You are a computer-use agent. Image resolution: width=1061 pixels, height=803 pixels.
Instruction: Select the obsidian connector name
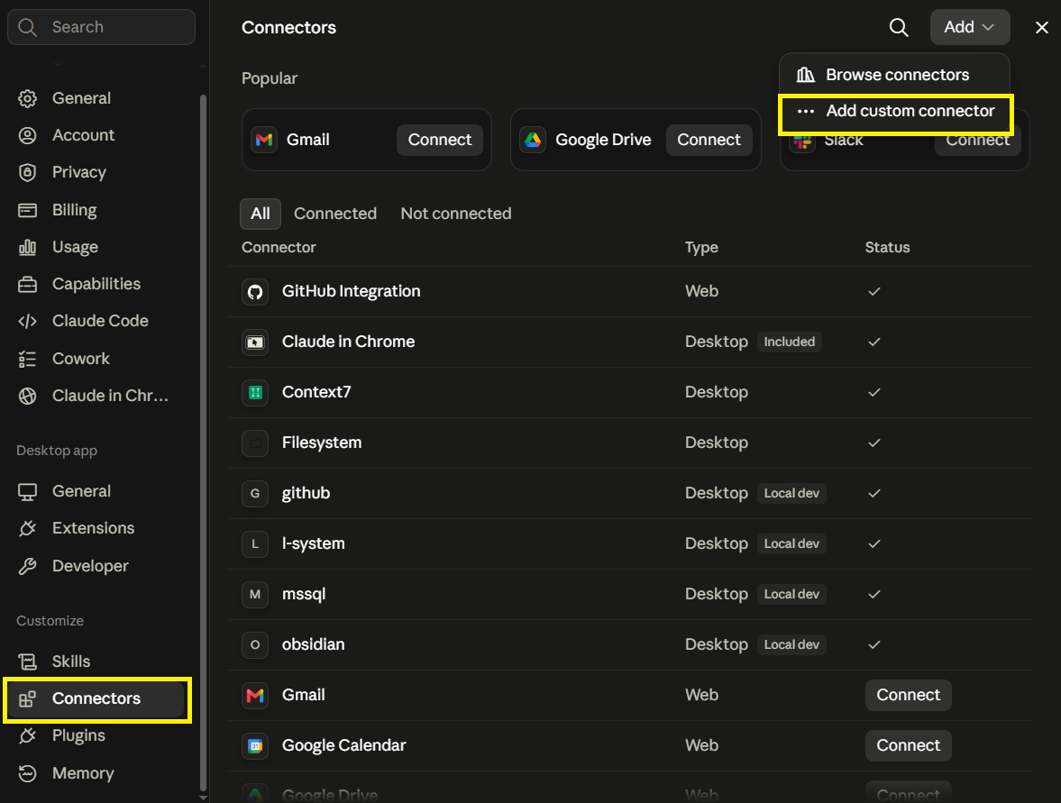coord(314,644)
